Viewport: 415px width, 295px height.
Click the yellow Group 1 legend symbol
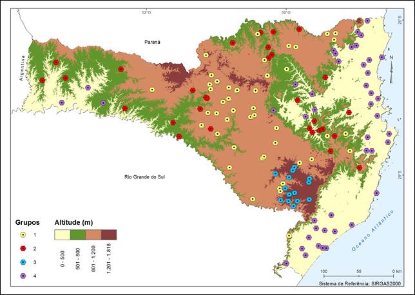tap(23, 236)
